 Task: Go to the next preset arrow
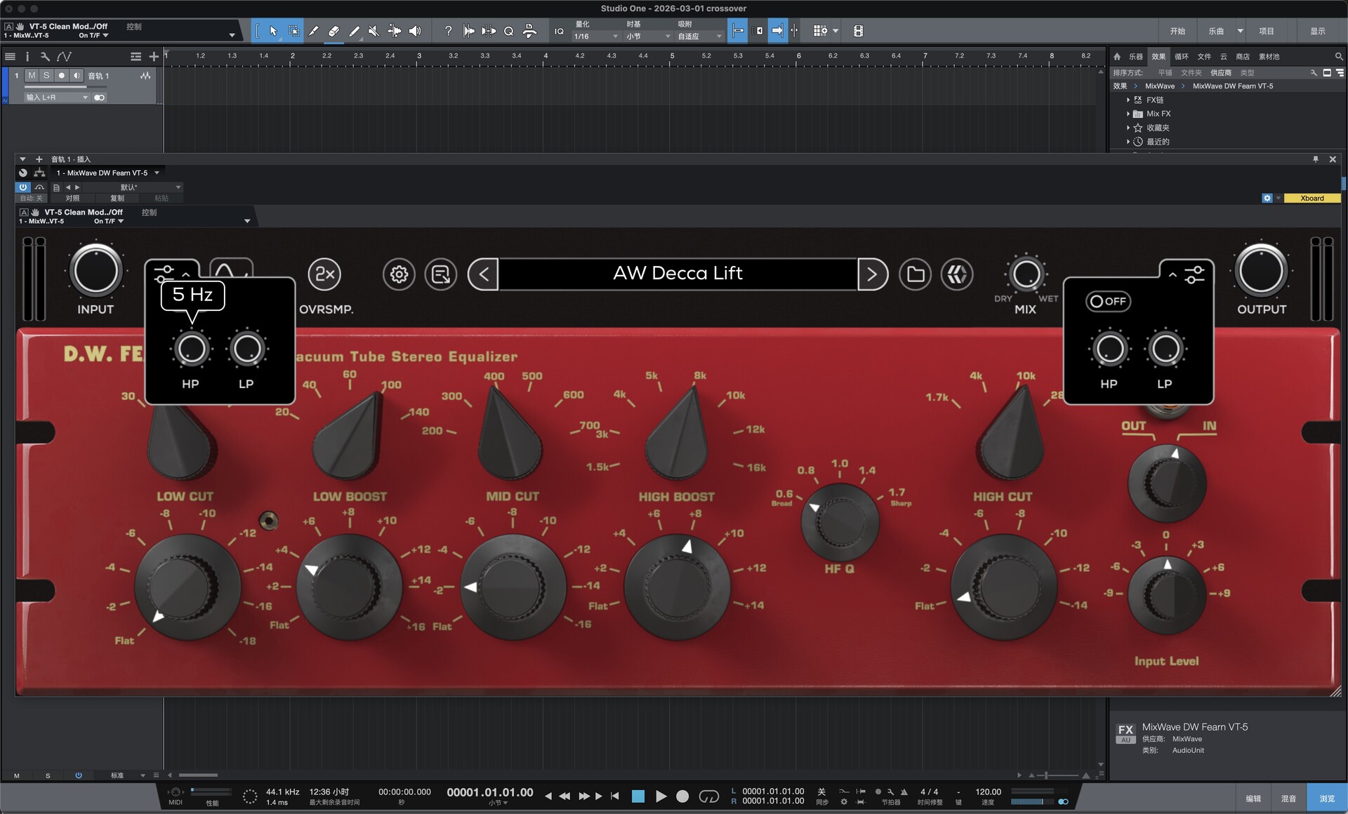(872, 274)
